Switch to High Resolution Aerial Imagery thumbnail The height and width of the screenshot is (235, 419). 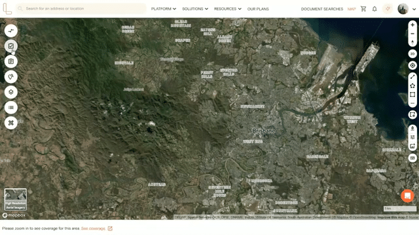(x=16, y=199)
